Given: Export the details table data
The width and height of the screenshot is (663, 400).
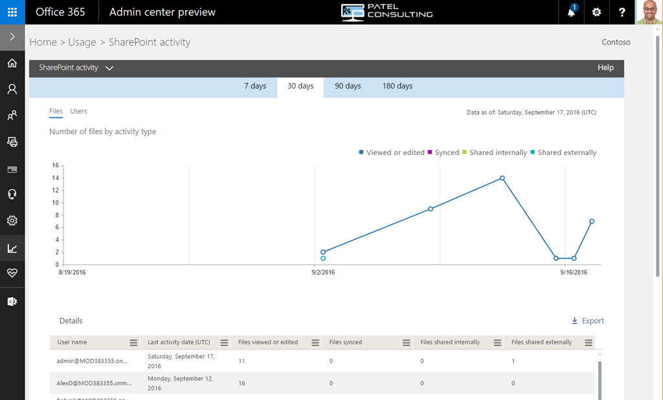Looking at the screenshot, I should (x=587, y=321).
